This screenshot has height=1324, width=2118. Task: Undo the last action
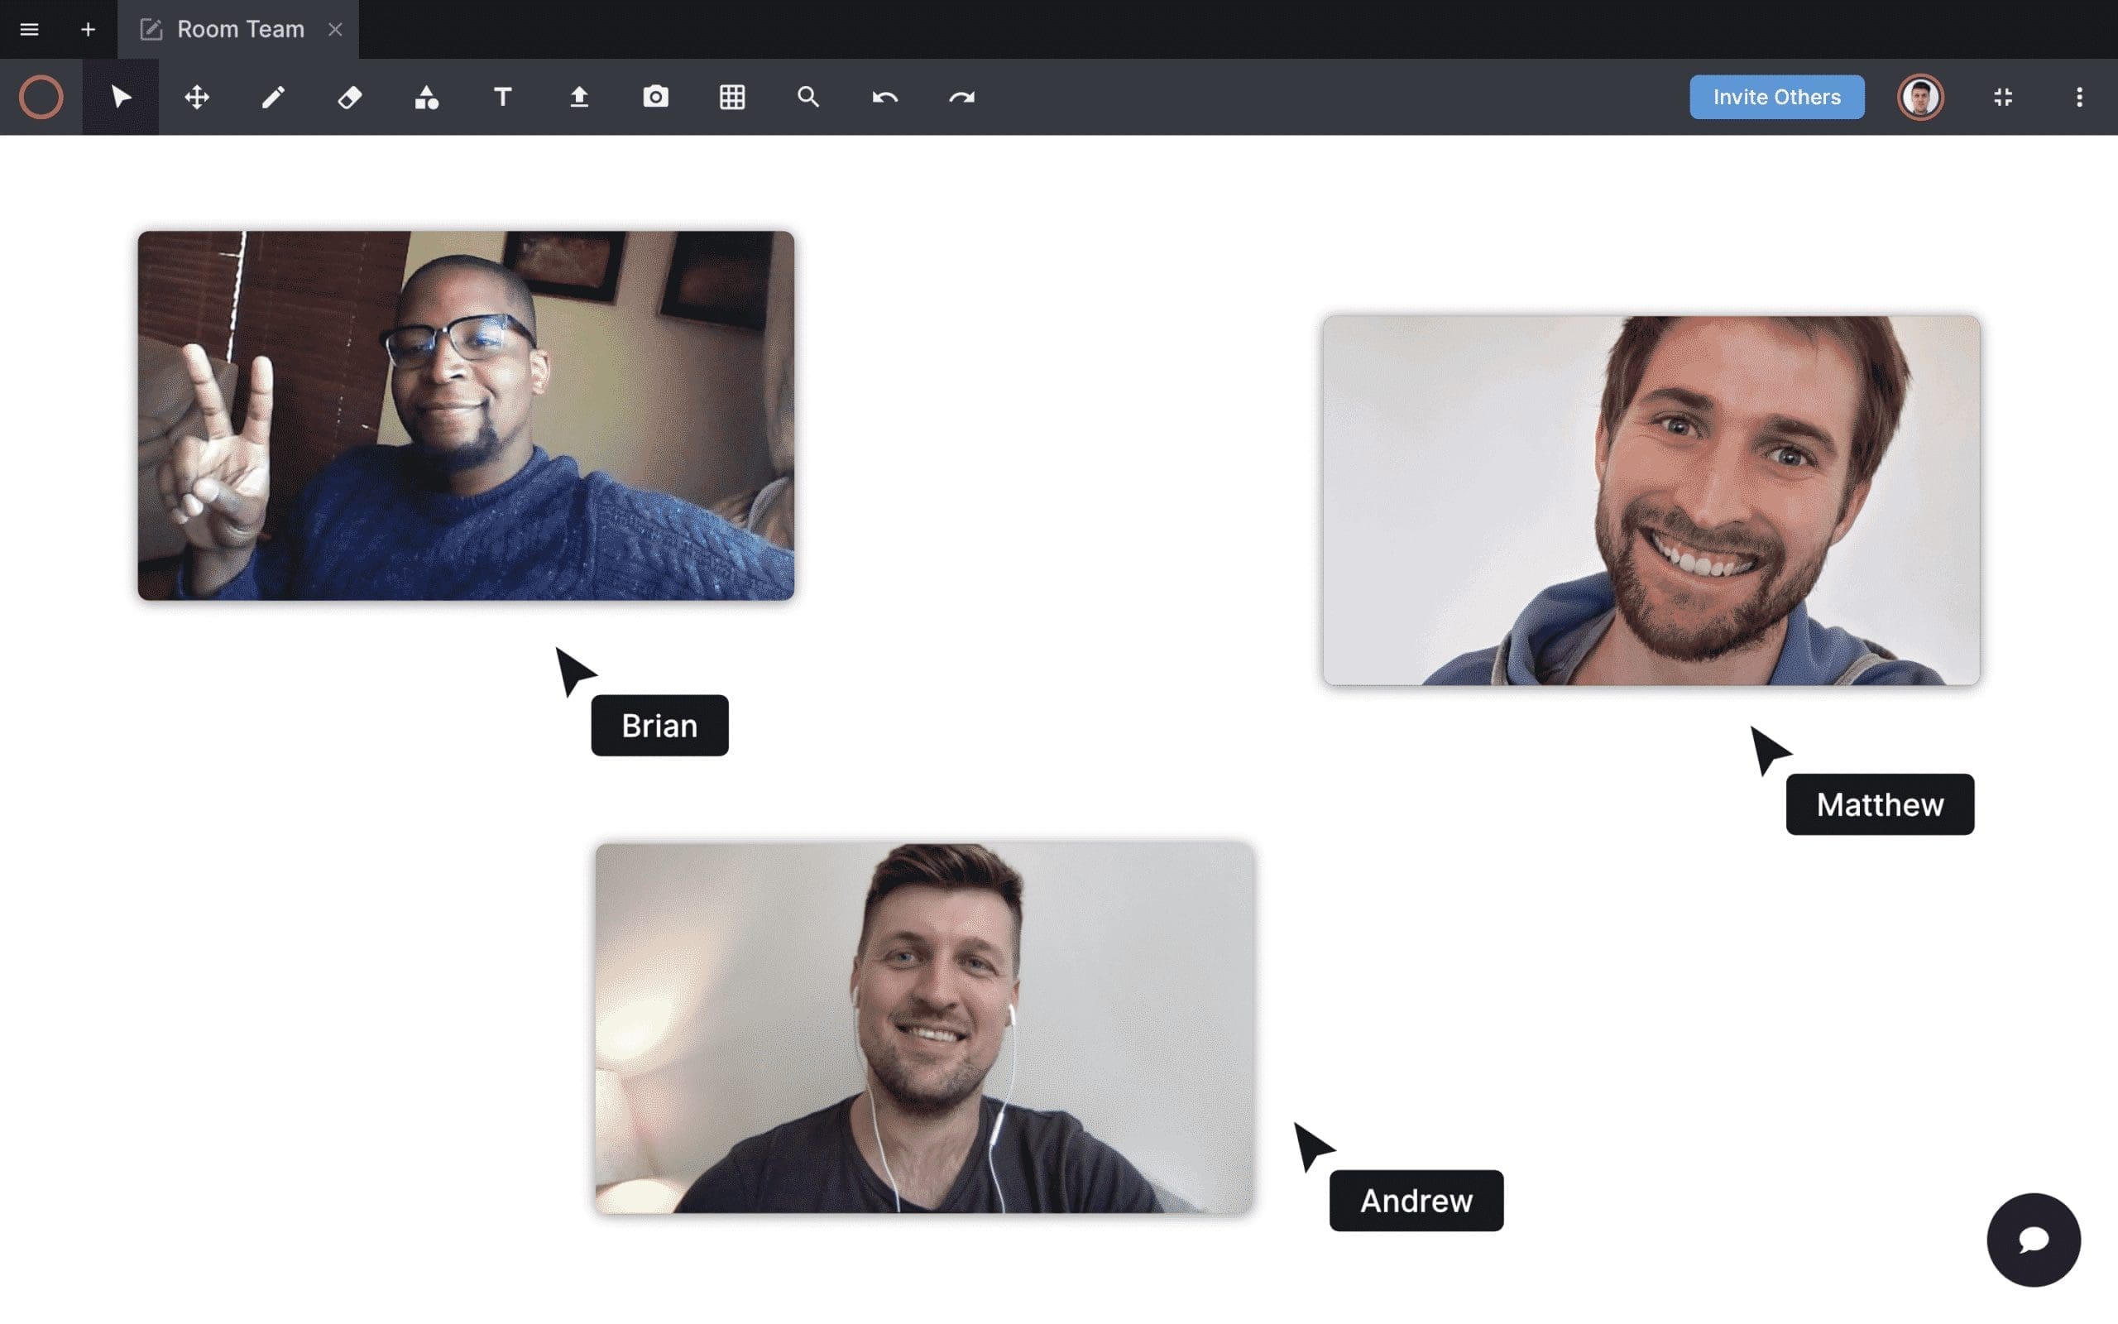click(884, 96)
